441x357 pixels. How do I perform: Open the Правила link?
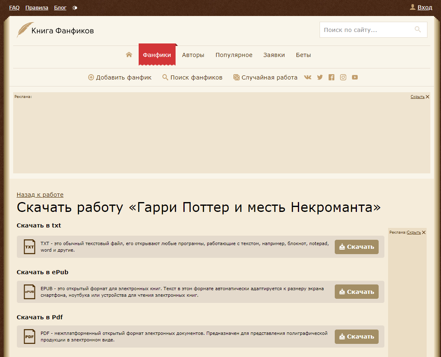pyautogui.click(x=37, y=8)
